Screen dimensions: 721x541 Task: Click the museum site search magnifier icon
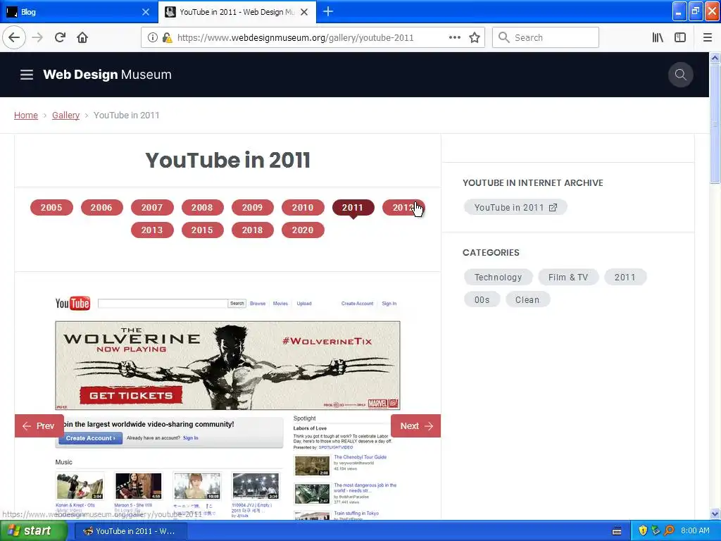point(681,75)
